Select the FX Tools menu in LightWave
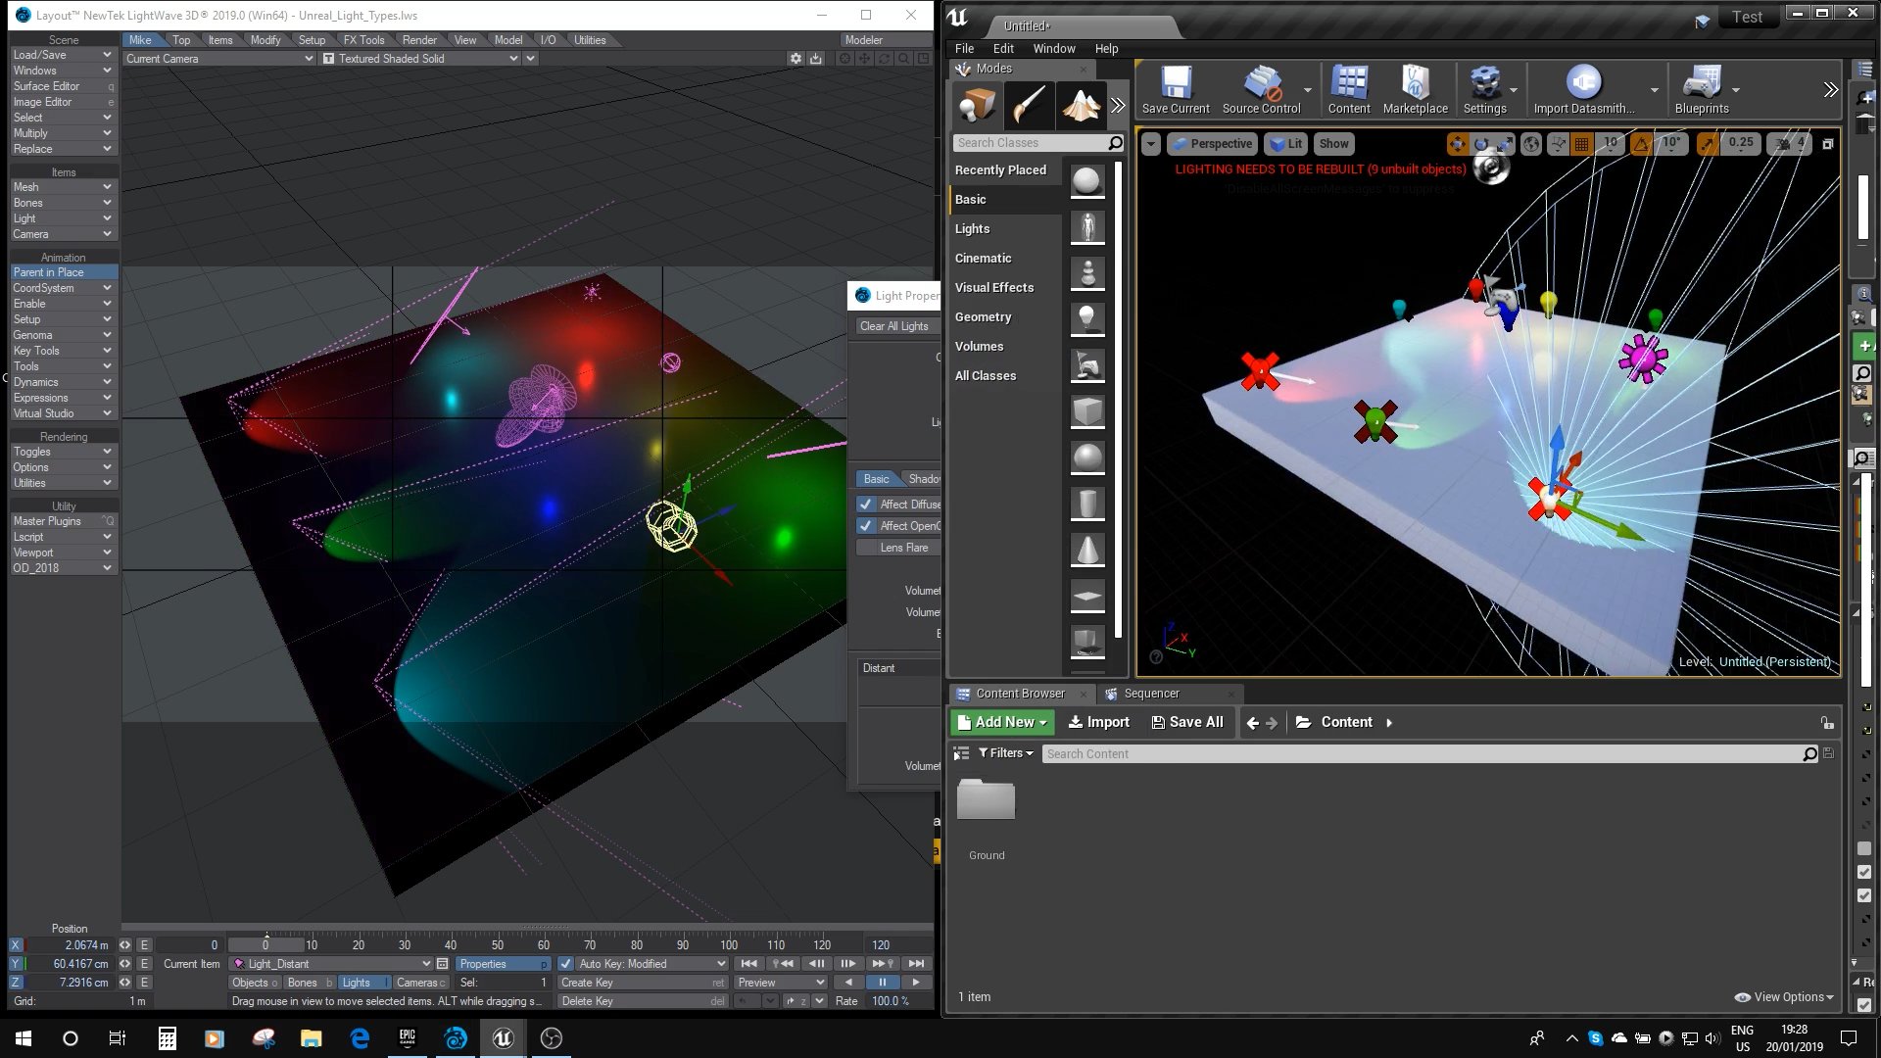 pos(363,39)
